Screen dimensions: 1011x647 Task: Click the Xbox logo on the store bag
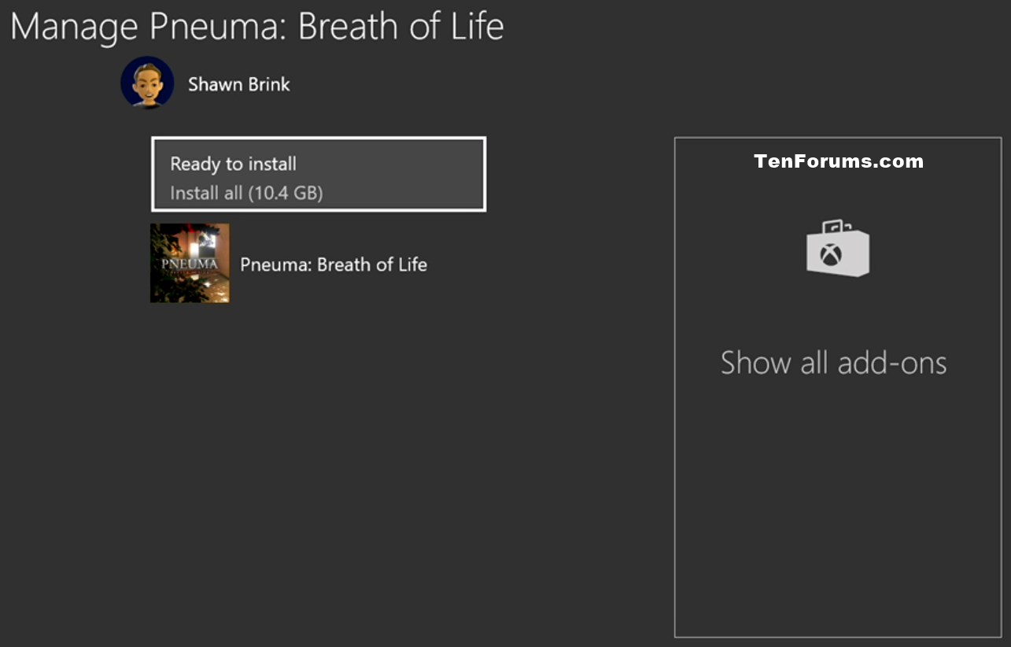832,254
